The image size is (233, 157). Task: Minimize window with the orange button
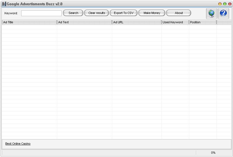[220, 4]
